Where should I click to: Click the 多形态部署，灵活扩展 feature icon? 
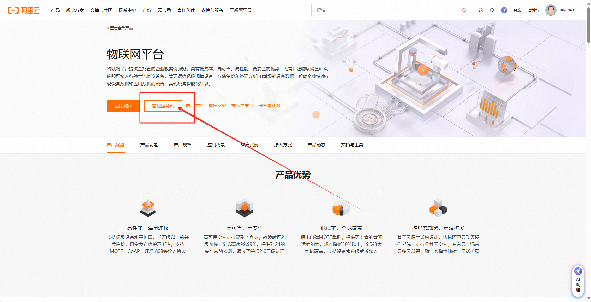(x=438, y=208)
